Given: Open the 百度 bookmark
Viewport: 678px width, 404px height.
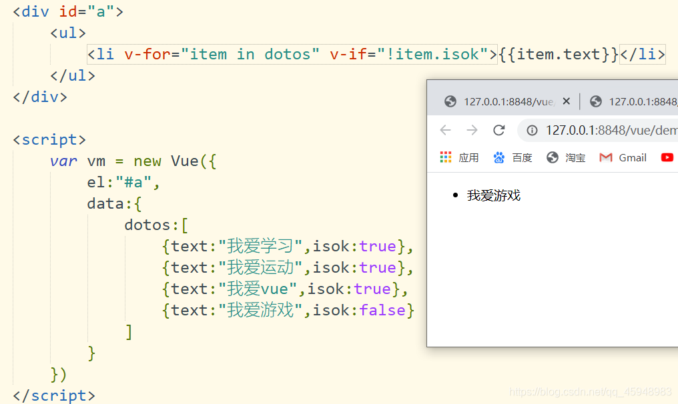Looking at the screenshot, I should click(x=513, y=158).
